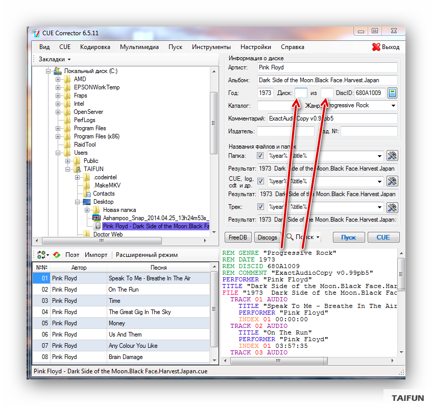Click the track renumbering icon above track list
This screenshot has width=432, height=406.
click(x=41, y=255)
